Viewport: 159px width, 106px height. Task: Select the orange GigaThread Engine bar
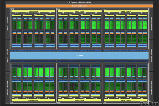[79, 6]
